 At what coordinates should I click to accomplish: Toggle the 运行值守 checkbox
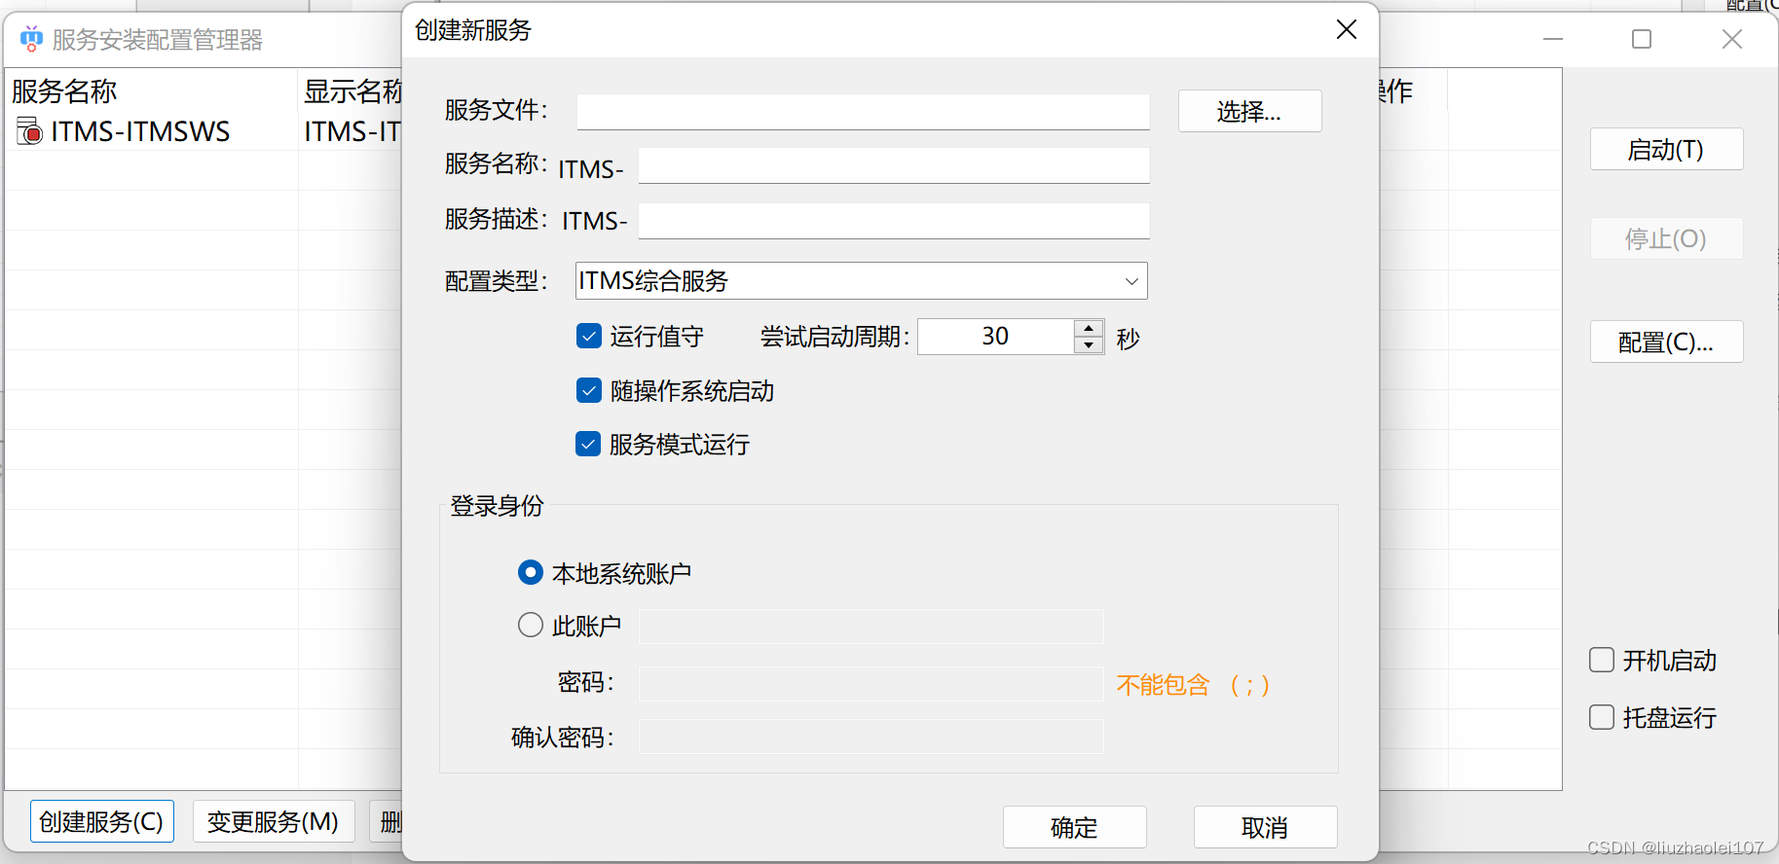(x=589, y=337)
